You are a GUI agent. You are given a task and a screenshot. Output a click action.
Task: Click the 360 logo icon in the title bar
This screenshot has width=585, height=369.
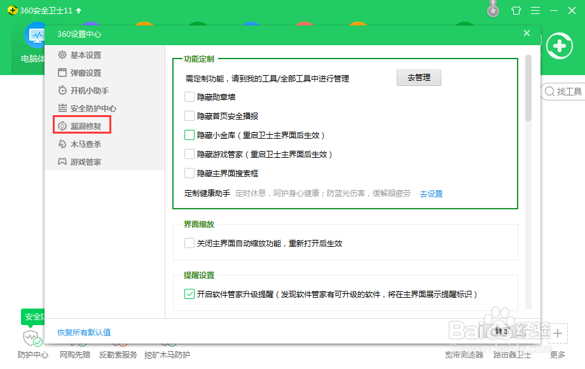12,10
